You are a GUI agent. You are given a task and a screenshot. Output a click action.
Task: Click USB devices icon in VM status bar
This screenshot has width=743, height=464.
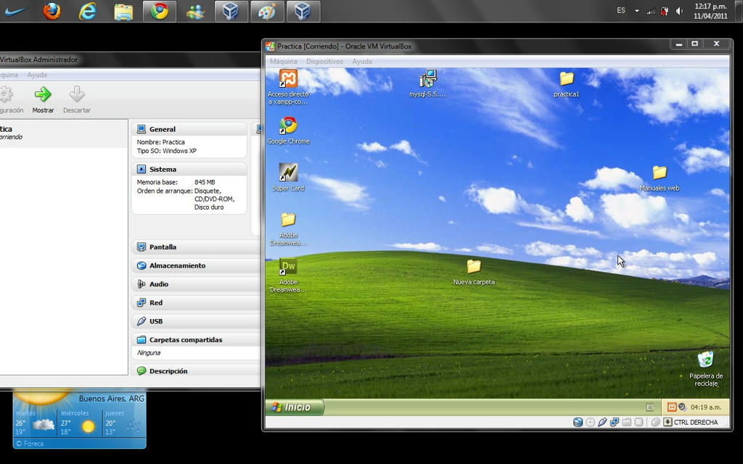point(602,422)
